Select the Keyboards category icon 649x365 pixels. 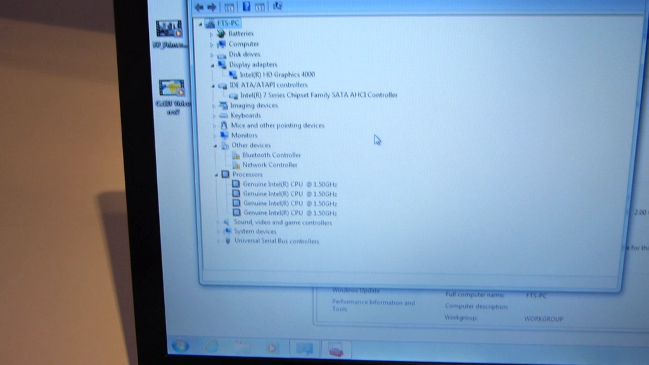pyautogui.click(x=224, y=115)
